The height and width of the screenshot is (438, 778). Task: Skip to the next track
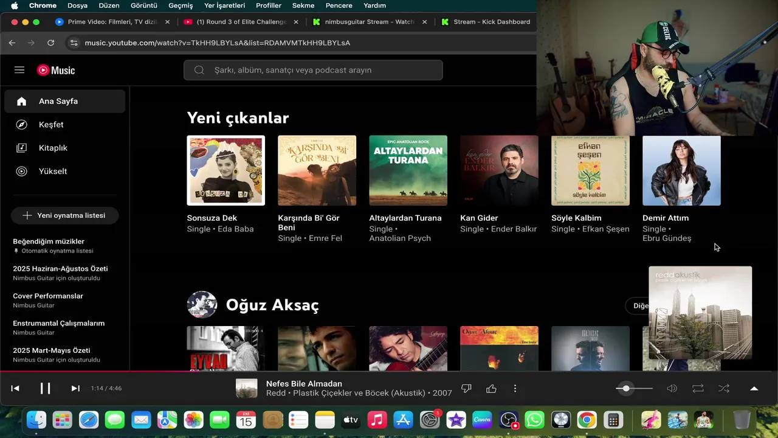tap(75, 388)
